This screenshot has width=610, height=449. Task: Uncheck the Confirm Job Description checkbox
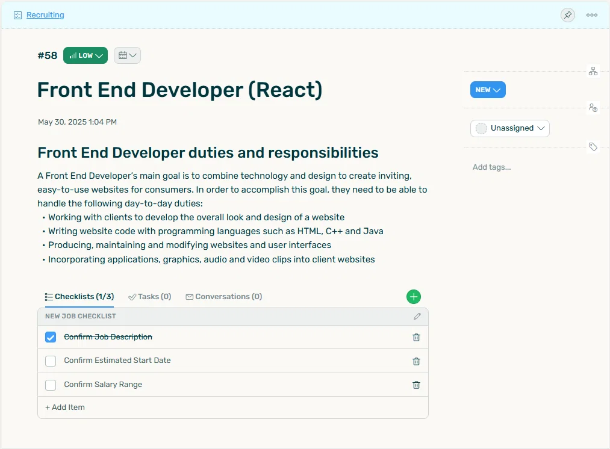coord(51,338)
